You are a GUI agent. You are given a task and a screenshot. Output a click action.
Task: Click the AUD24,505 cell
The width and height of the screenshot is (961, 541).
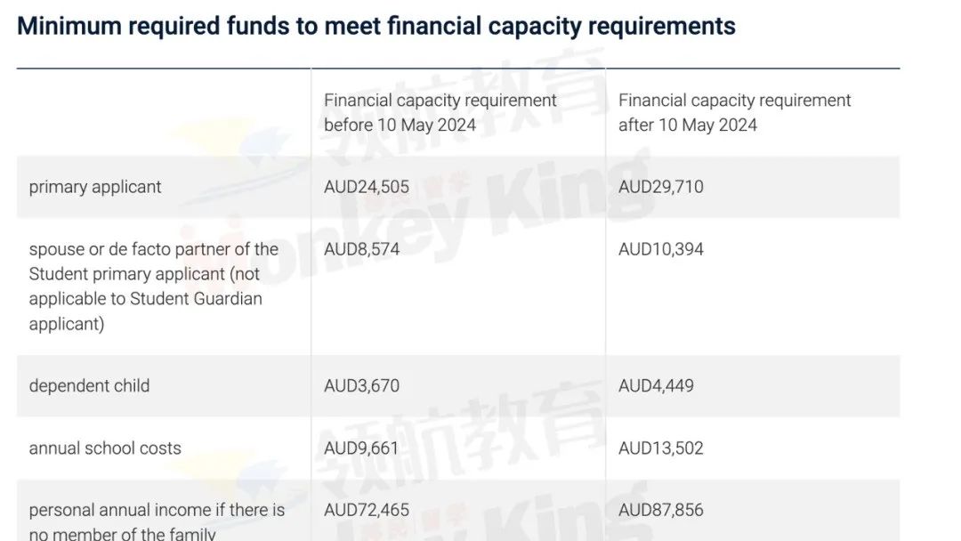(367, 187)
